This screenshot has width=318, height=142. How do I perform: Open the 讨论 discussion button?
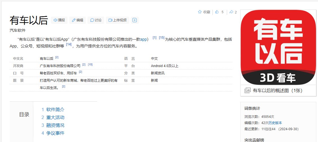click(x=96, y=20)
